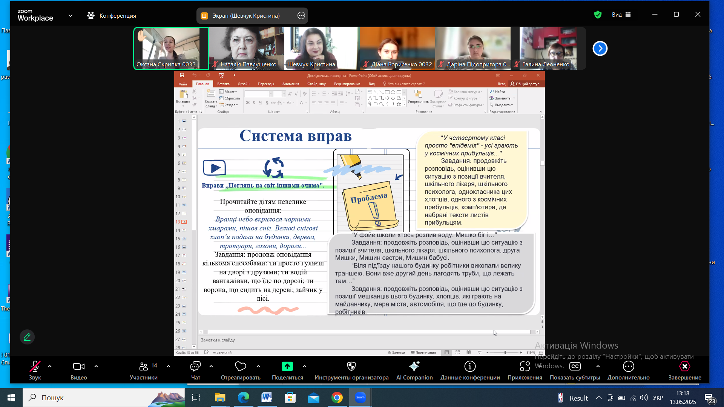The width and height of the screenshot is (724, 407).
Task: Open the Макет layout dropdown
Action: tap(228, 92)
